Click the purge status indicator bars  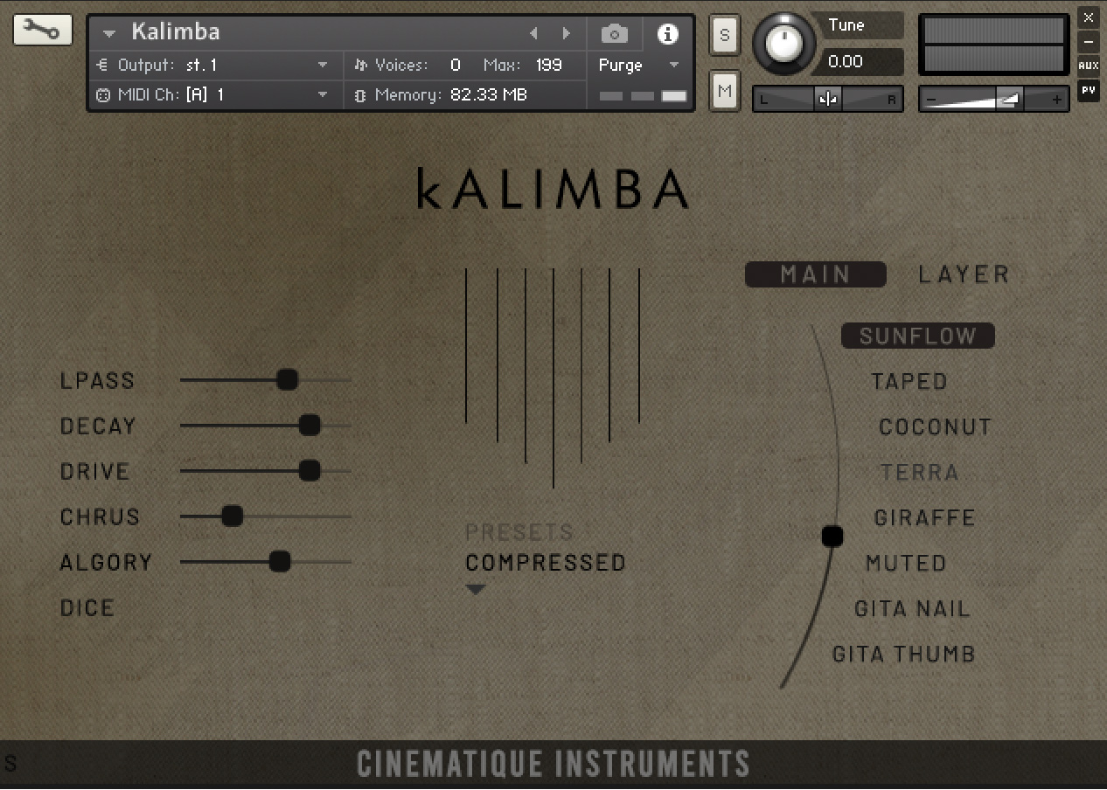[643, 95]
